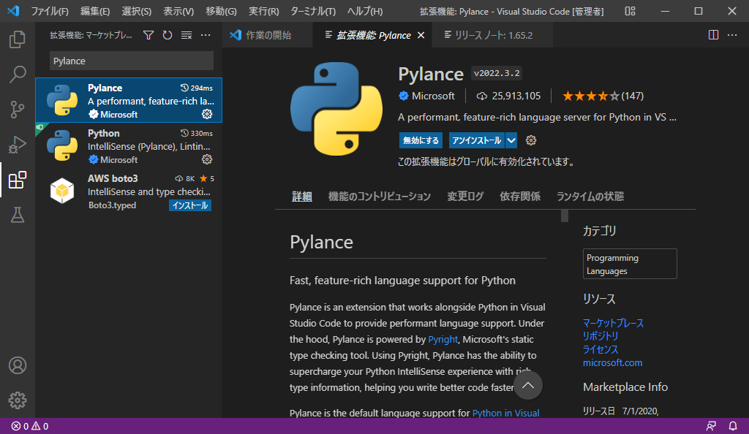Refresh the extensions list
Screen dimensions: 749x434
click(x=168, y=35)
